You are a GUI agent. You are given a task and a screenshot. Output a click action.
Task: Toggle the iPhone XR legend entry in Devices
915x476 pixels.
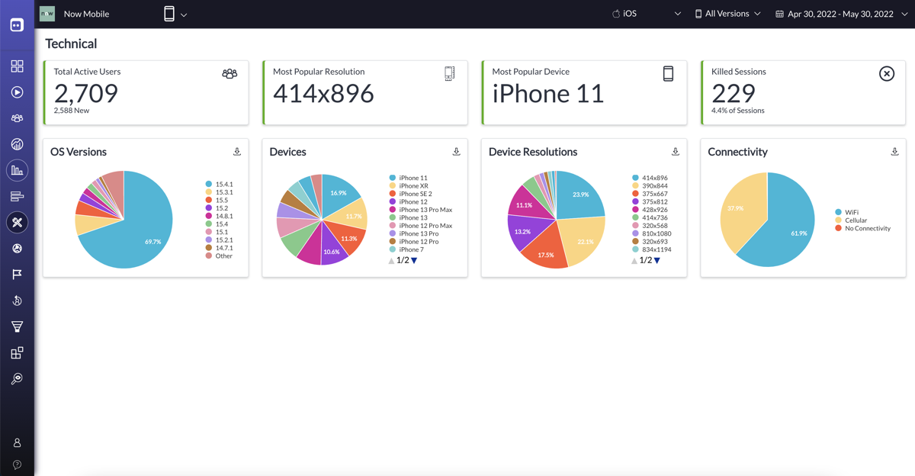pos(409,185)
